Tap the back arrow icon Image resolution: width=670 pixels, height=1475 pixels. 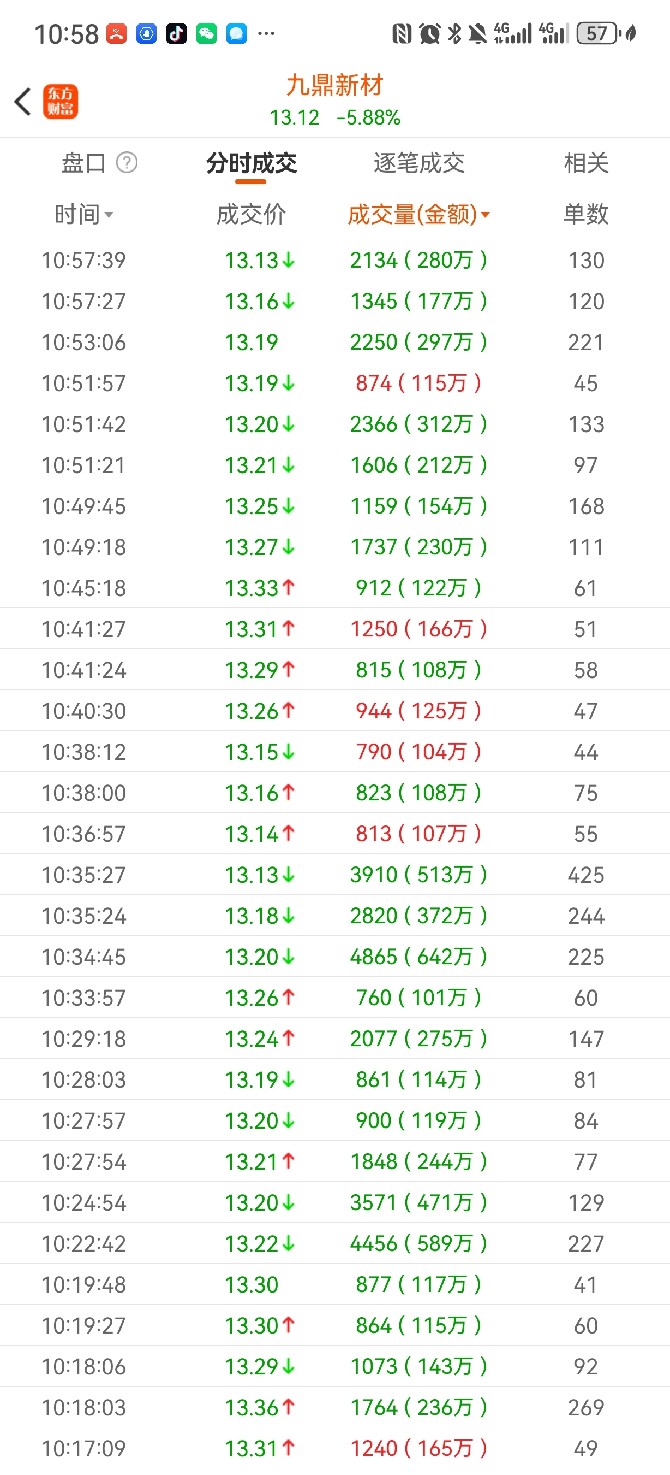[x=23, y=102]
